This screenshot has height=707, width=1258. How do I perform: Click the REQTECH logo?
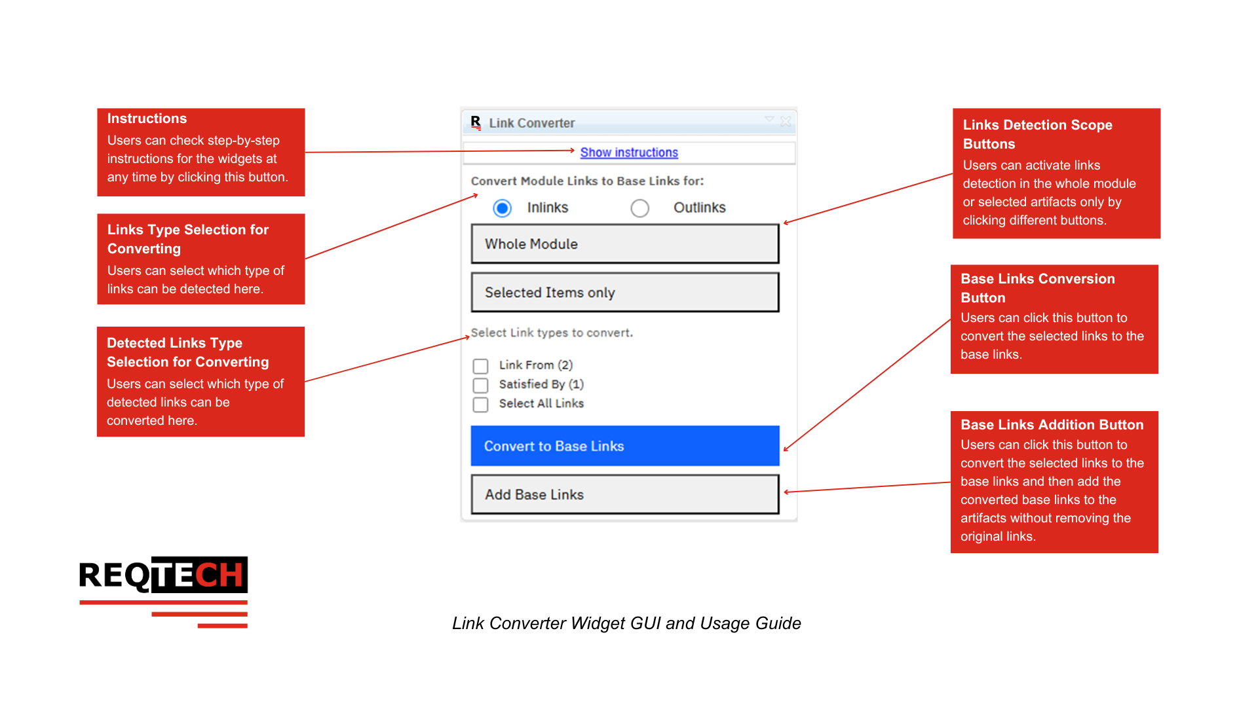point(163,591)
